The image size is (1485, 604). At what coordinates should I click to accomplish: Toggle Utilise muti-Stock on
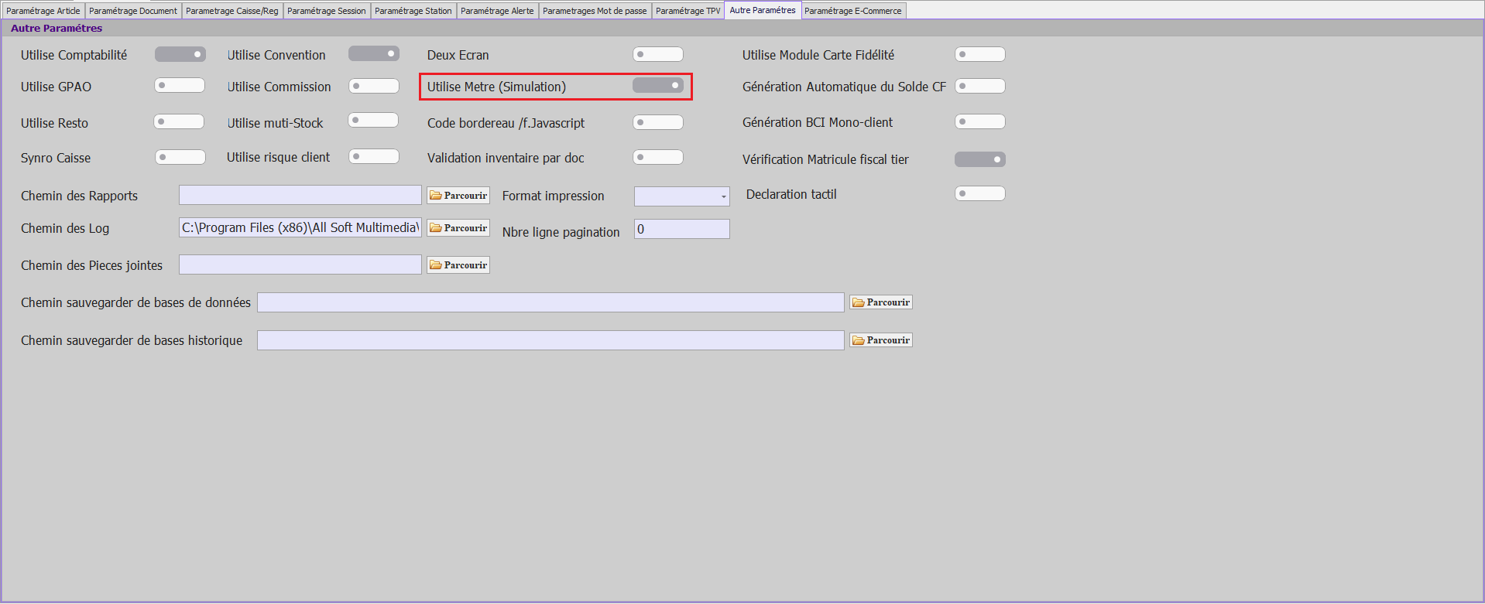[x=373, y=120]
